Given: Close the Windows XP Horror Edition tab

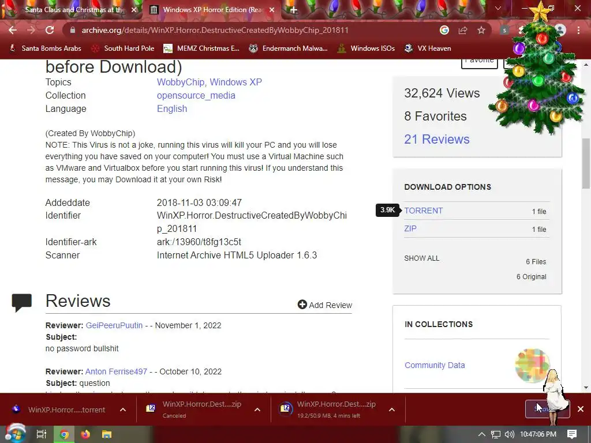Looking at the screenshot, I should click(272, 10).
